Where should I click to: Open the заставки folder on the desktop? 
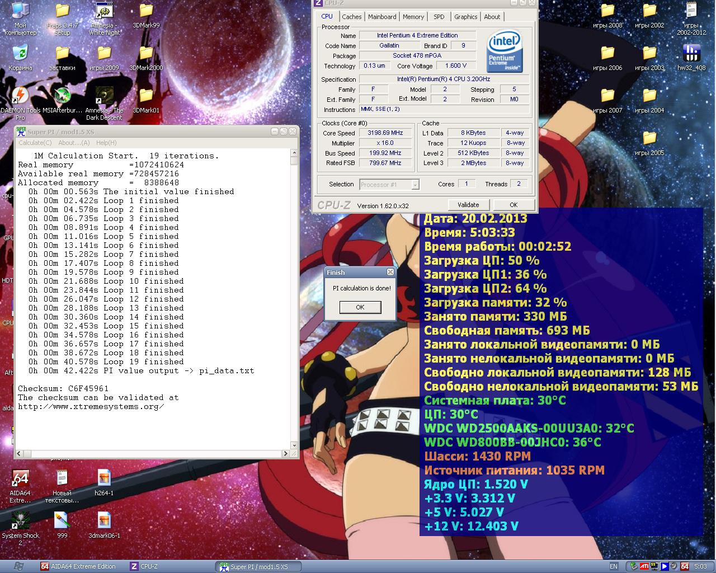pos(62,58)
